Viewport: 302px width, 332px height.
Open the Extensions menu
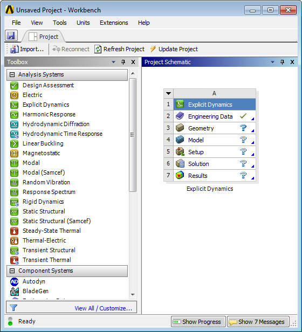114,23
